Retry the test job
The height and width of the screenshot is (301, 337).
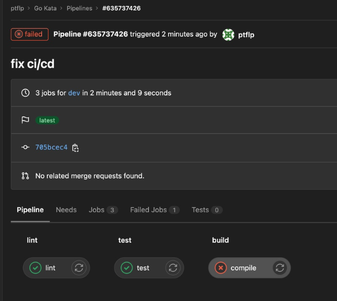click(173, 267)
